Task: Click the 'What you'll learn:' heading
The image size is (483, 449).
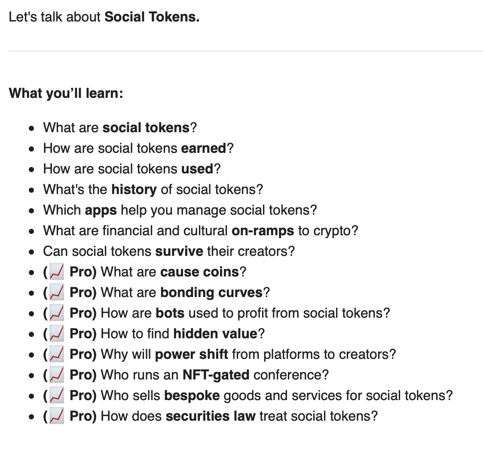Action: click(x=66, y=93)
